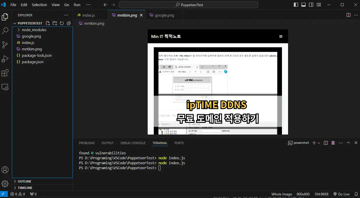Viewport: 360px width, 198px height.
Task: Open terminal panel more actions
Action: tap(340, 143)
